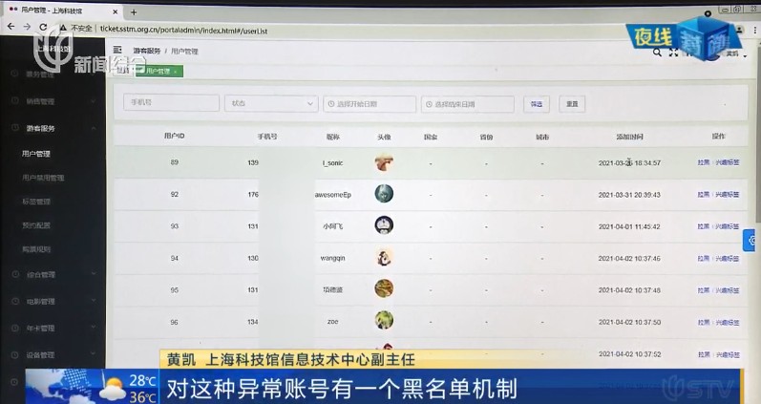Select the green 用户管理 page tab

point(158,72)
